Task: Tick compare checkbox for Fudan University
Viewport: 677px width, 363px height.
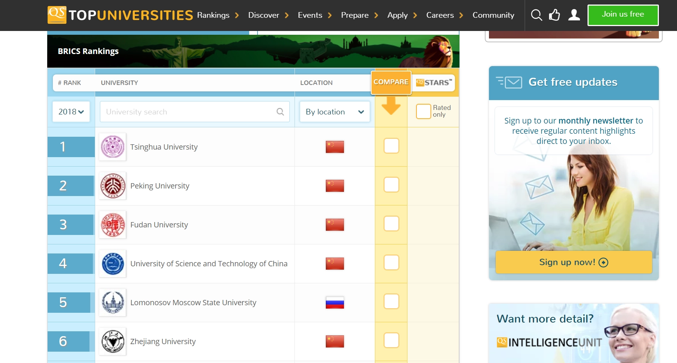Action: 391,224
